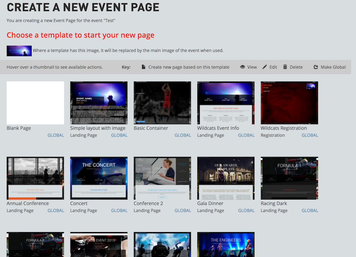Screen dimensions: 356x257
Task: Select the Annual Conference template thumbnail
Action: pyautogui.click(x=36, y=178)
